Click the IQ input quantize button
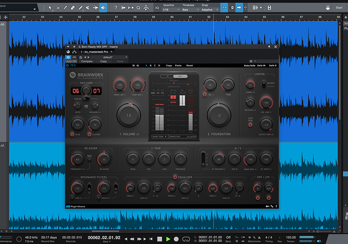 (157, 8)
